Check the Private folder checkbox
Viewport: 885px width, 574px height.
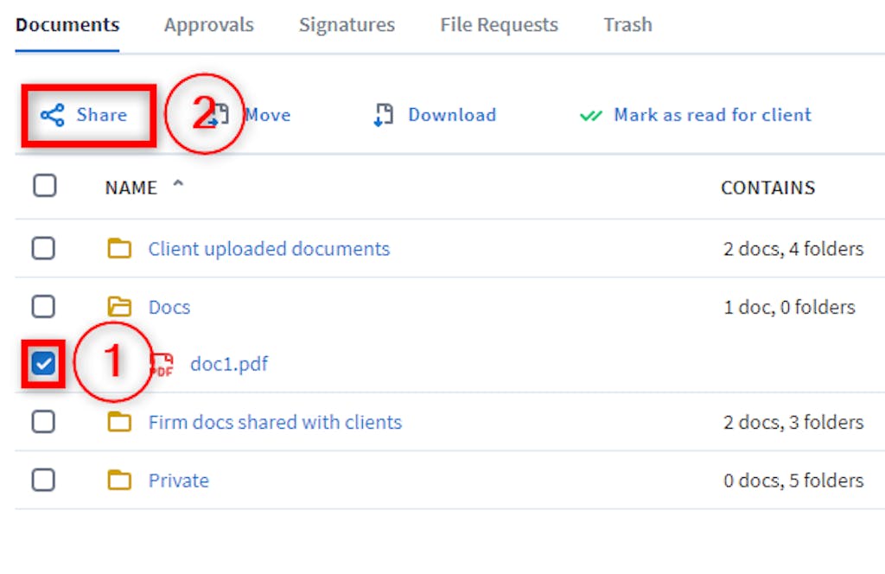tap(43, 480)
